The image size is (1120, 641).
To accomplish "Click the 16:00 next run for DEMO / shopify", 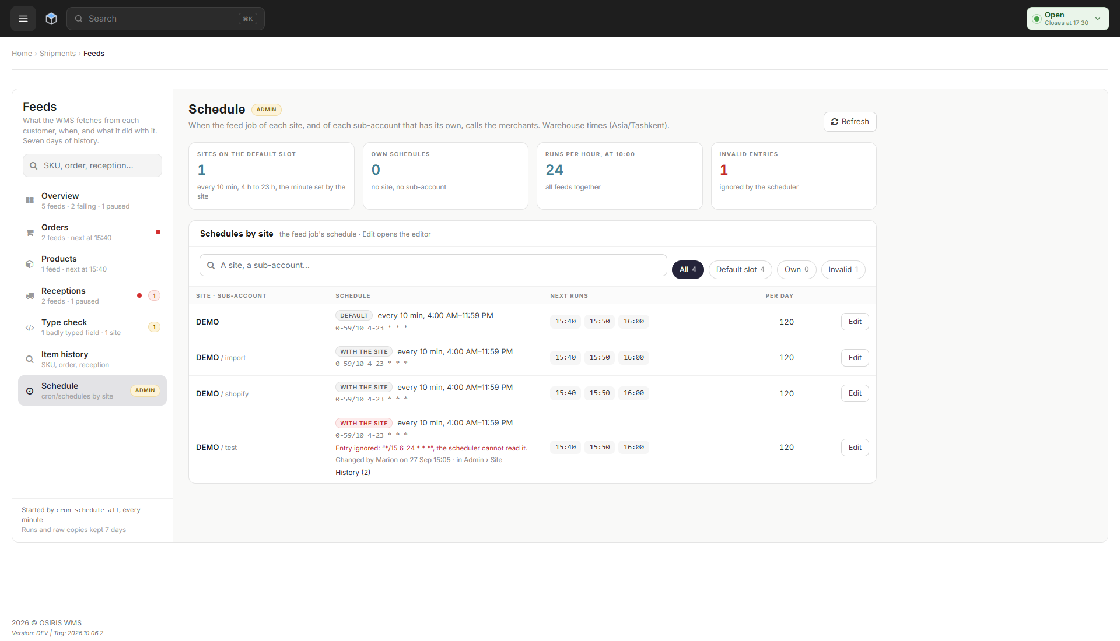I will tap(633, 393).
